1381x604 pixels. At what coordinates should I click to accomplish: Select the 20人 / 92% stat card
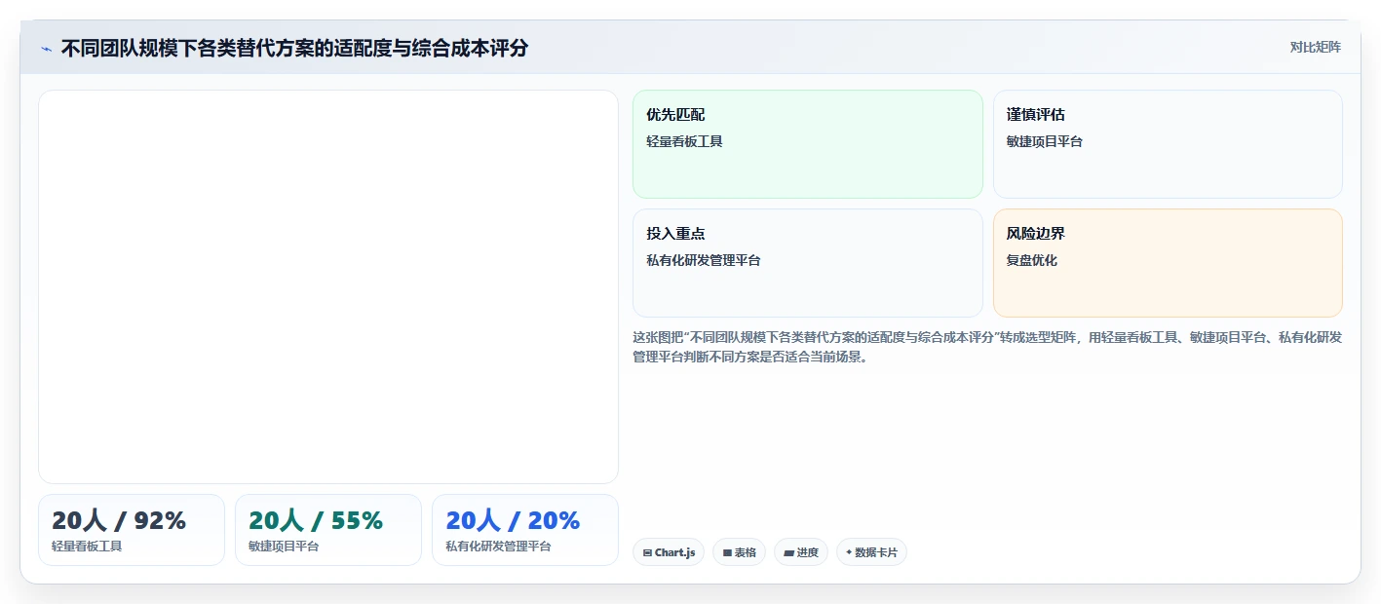132,530
